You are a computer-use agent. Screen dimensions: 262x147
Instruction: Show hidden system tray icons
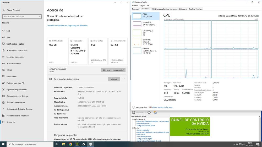click(x=234, y=144)
